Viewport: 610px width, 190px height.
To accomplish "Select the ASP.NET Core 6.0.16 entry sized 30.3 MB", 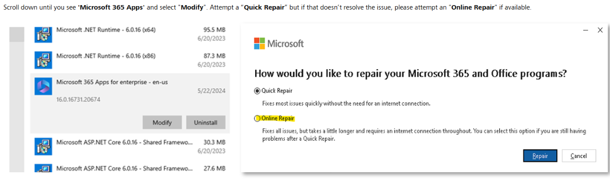I will (x=130, y=147).
